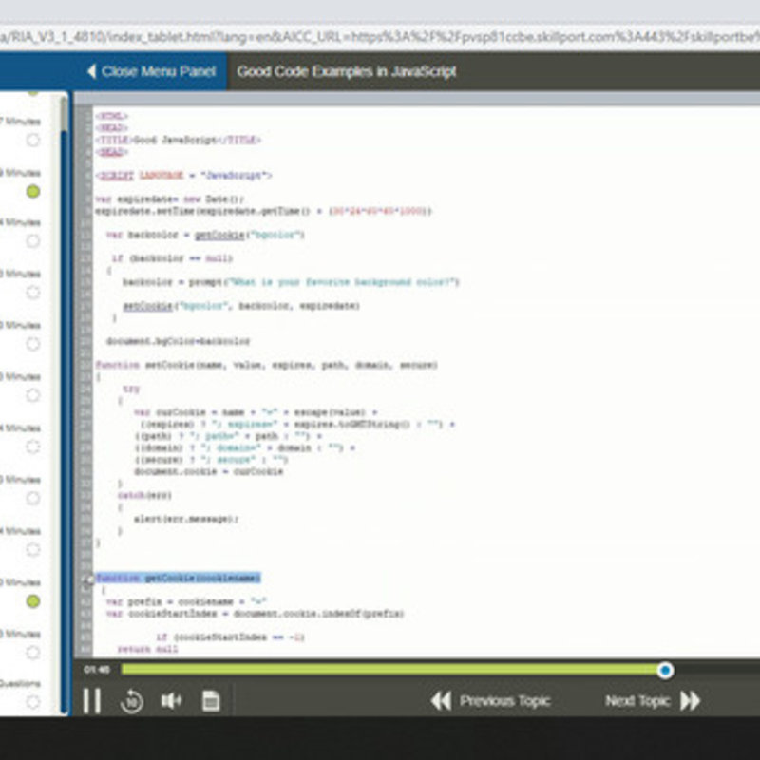Click the SCRIPT LANGUAGE JavaScript code line

click(x=183, y=176)
